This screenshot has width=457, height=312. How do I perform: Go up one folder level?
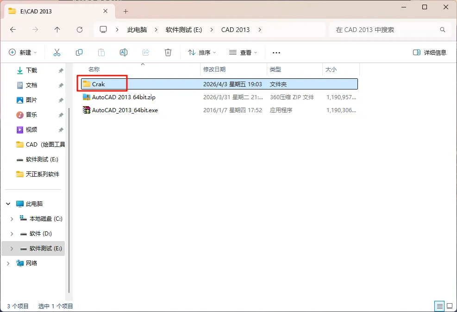tap(57, 30)
